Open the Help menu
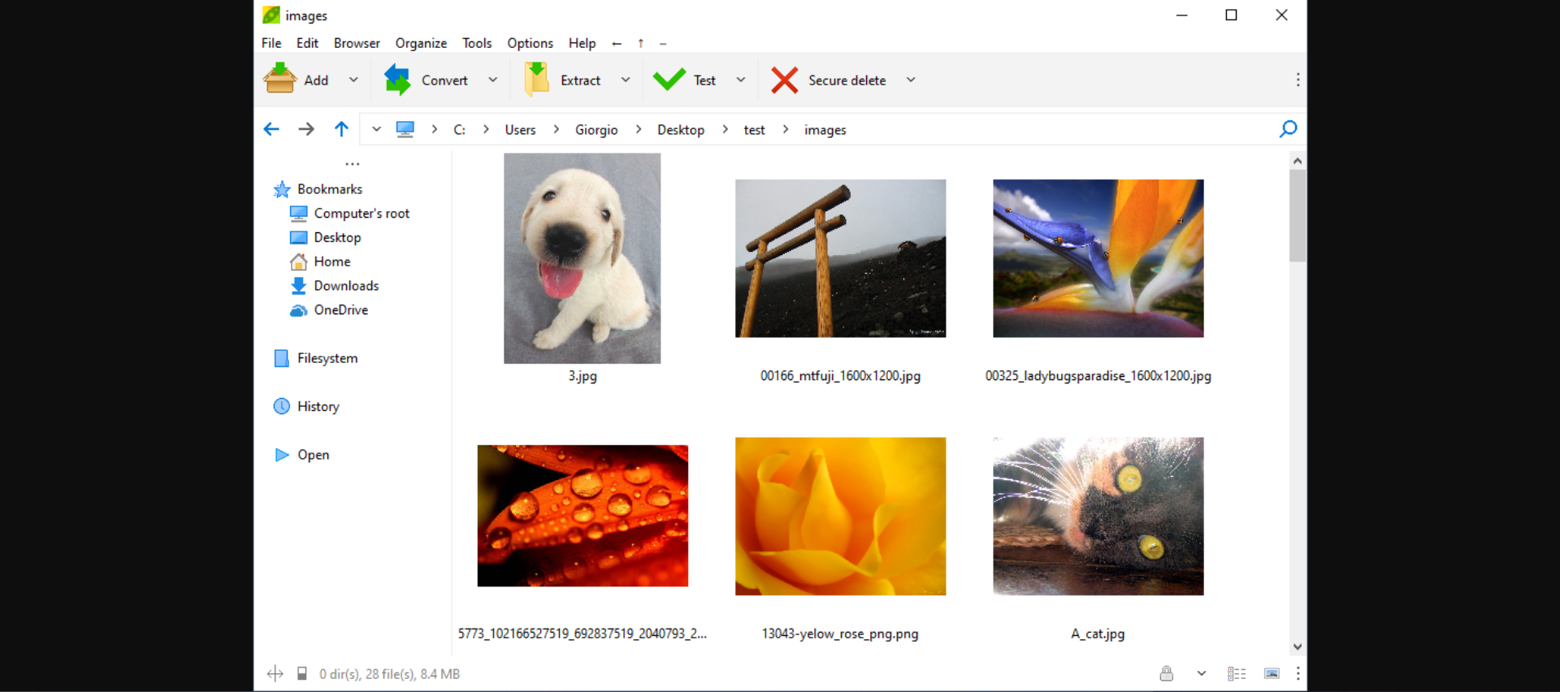The image size is (1560, 692). click(x=582, y=43)
